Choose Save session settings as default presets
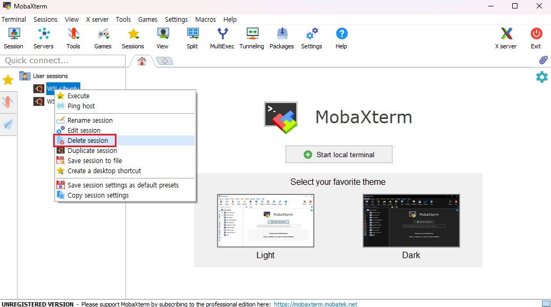551x307 pixels. tap(125, 185)
